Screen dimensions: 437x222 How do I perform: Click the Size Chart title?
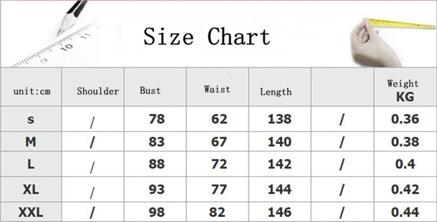pyautogui.click(x=207, y=36)
